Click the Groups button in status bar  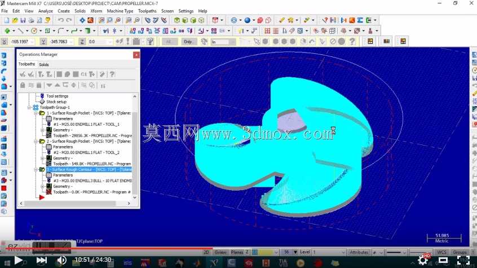pyautogui.click(x=460, y=252)
